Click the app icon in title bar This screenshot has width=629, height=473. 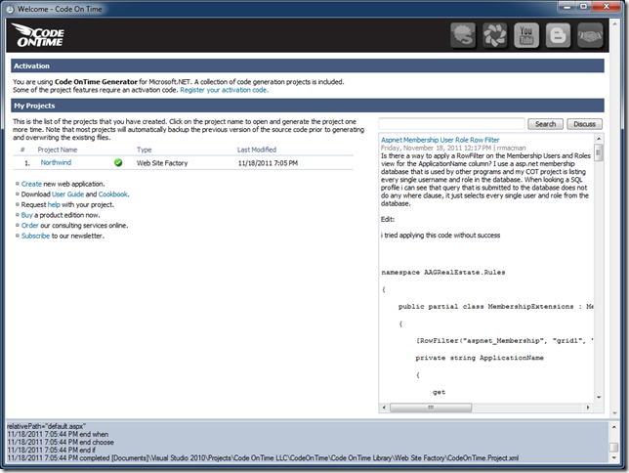[x=9, y=9]
